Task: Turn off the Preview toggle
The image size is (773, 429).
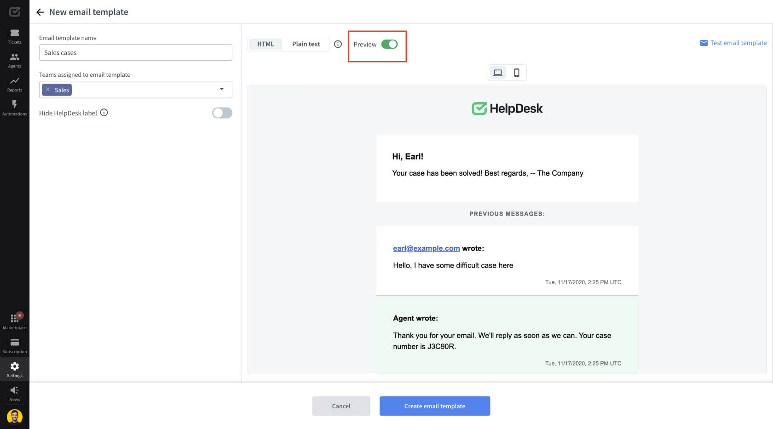Action: click(389, 44)
